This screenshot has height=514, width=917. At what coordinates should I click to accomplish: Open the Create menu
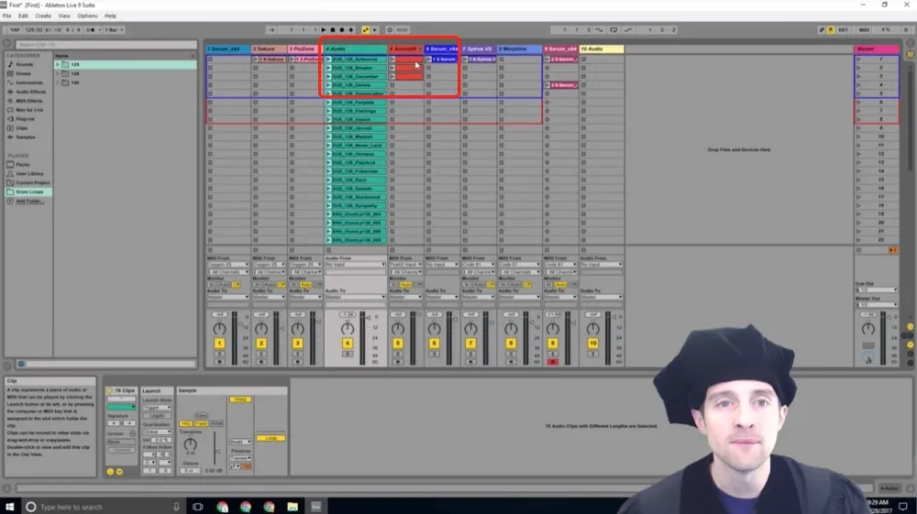43,16
